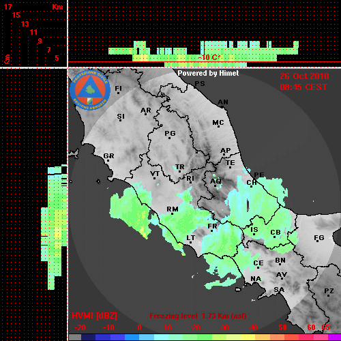Click the 'Km' label at top of height scale
Viewport: 341px width, 341px height.
point(57,7)
